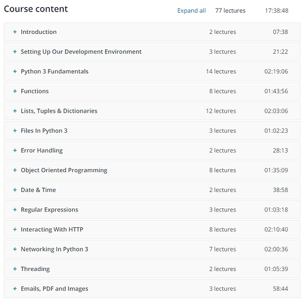304x303 pixels.
Task: Open the Emails, PDF and Images section
Action: (152, 289)
